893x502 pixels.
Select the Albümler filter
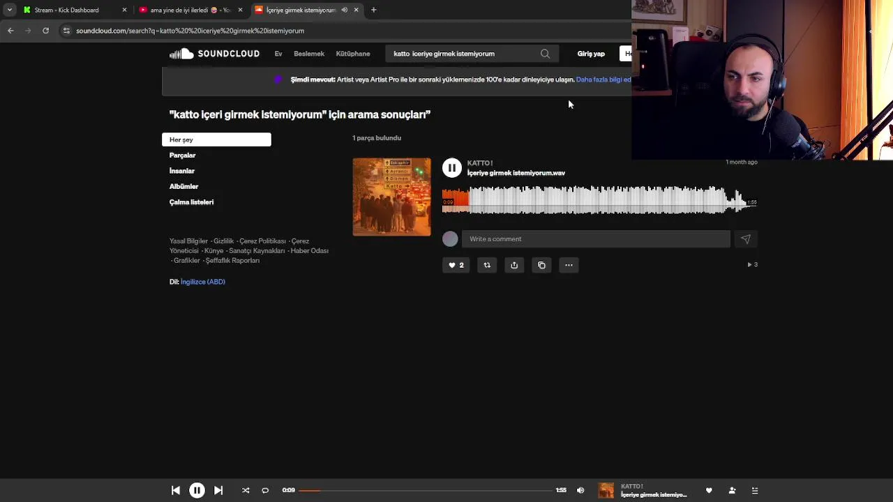click(183, 187)
